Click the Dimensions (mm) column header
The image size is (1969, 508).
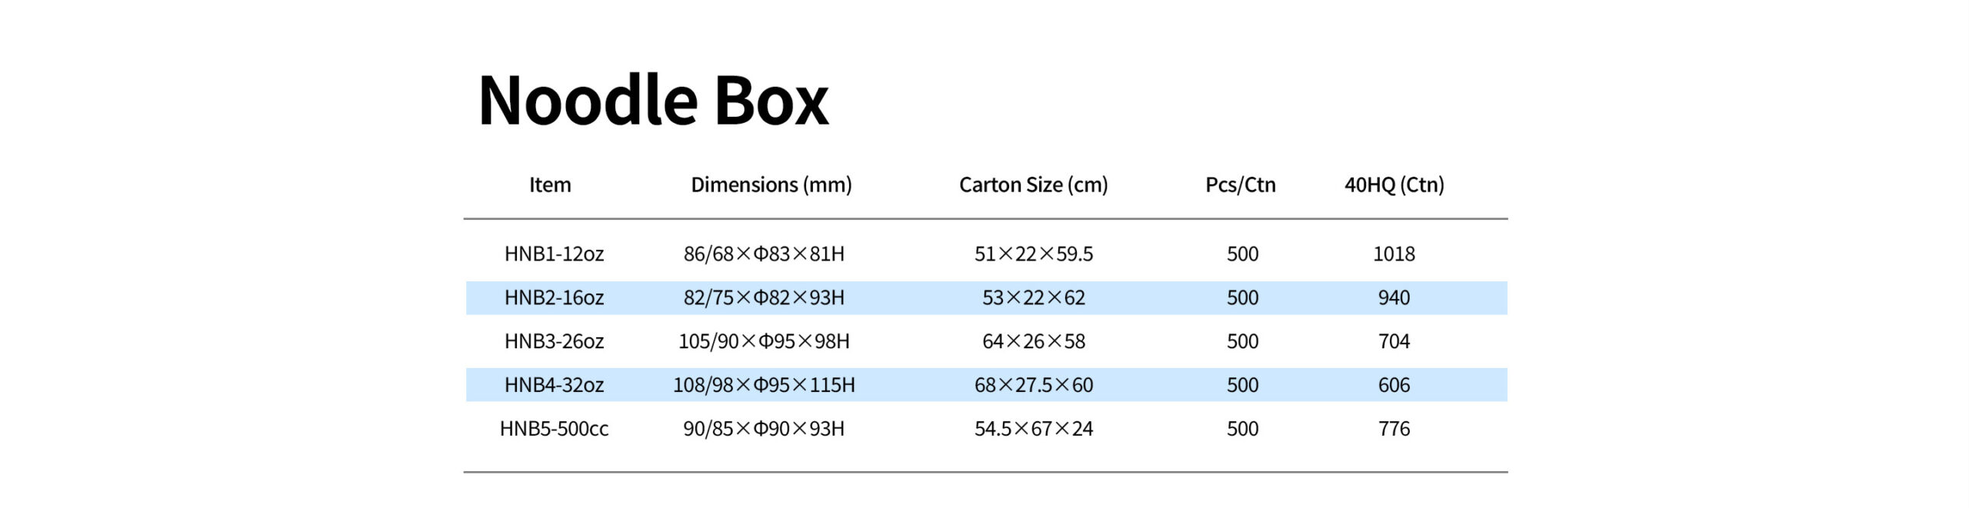771,185
